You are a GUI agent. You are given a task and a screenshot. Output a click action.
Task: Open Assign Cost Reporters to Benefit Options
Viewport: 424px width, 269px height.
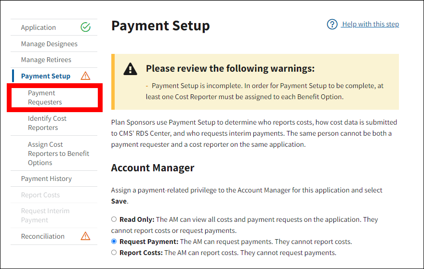(58, 154)
